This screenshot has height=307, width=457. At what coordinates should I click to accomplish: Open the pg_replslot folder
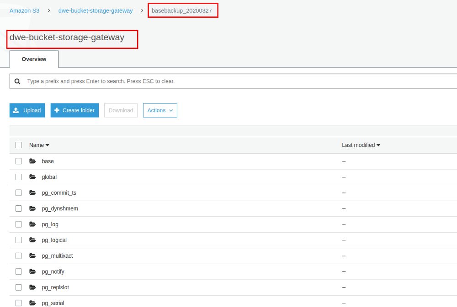click(55, 287)
